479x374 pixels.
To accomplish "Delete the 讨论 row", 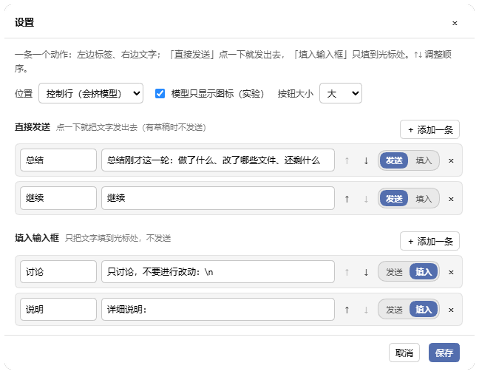I will (451, 272).
